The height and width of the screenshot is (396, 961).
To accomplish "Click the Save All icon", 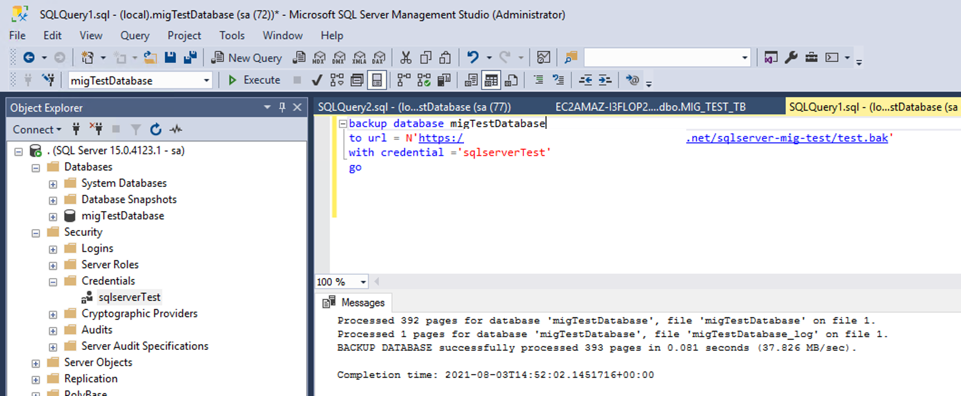I will click(190, 58).
